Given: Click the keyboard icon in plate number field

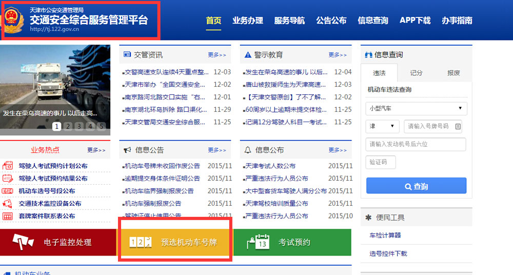Looking at the screenshot, I should point(458,126).
